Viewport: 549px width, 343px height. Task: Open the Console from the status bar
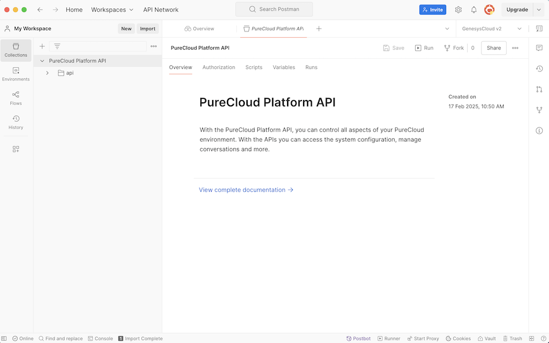101,338
